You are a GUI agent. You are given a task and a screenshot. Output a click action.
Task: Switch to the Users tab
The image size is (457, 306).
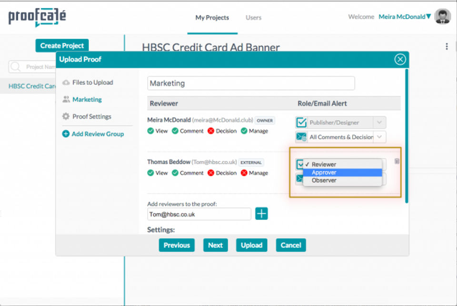click(253, 18)
